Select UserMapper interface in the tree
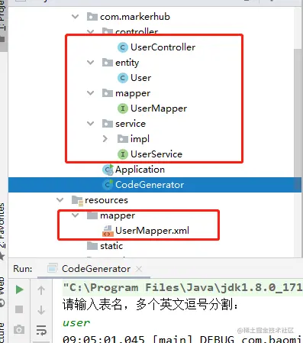 click(159, 108)
